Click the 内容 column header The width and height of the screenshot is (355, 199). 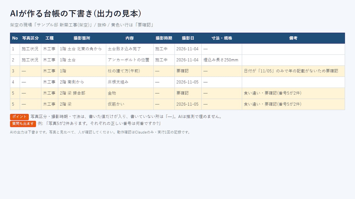pyautogui.click(x=130, y=38)
